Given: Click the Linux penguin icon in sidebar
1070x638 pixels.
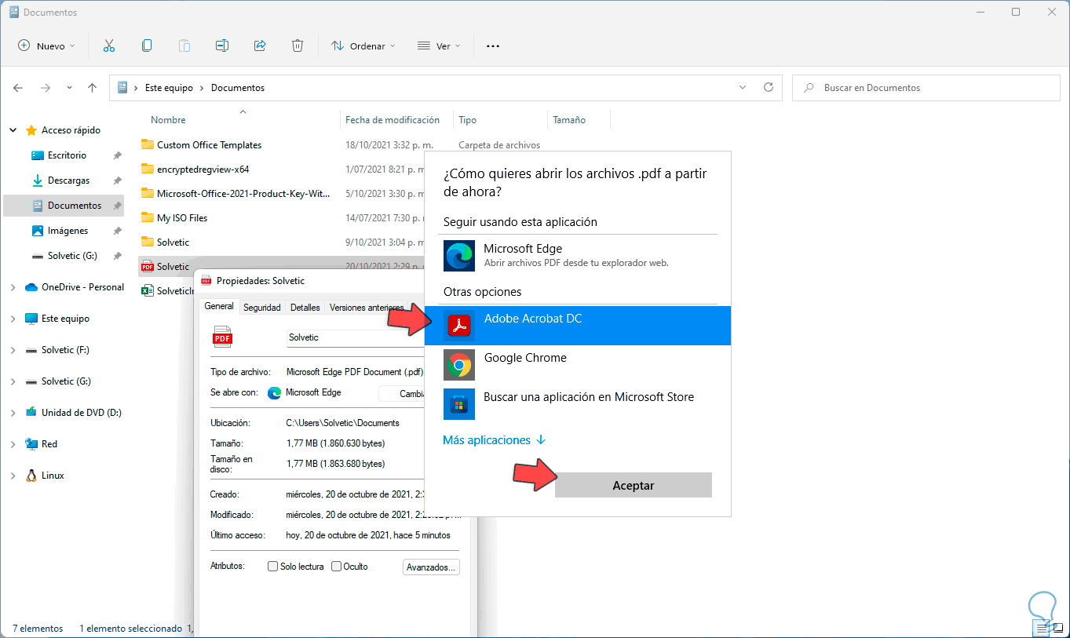Looking at the screenshot, I should [31, 476].
